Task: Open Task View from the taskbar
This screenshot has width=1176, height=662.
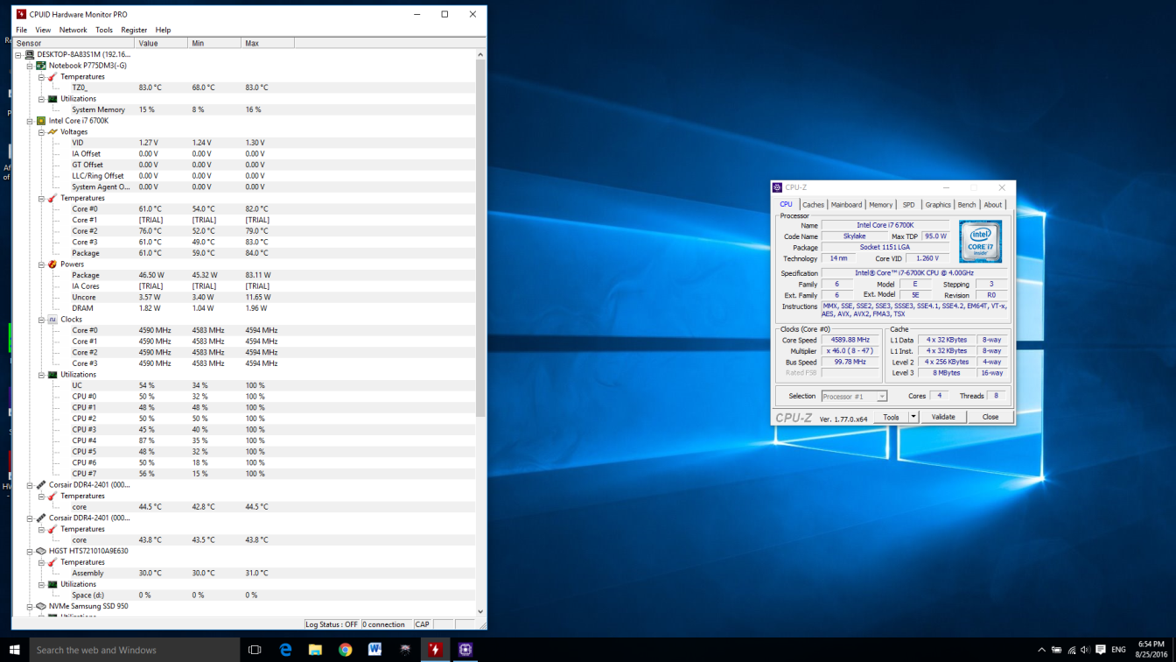Action: tap(255, 650)
